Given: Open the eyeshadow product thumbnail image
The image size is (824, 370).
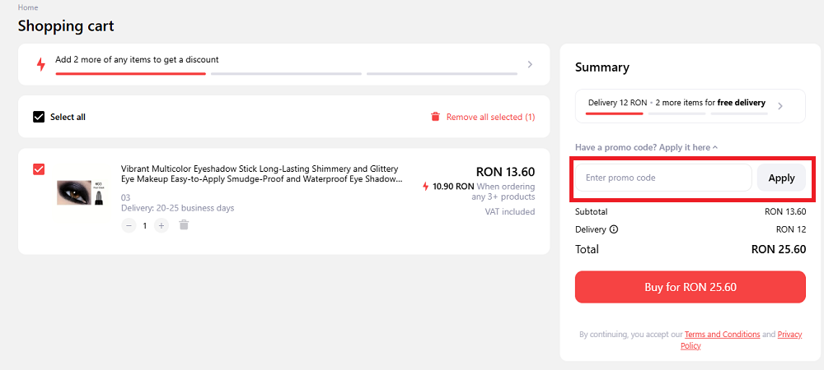Looking at the screenshot, I should tap(80, 192).
